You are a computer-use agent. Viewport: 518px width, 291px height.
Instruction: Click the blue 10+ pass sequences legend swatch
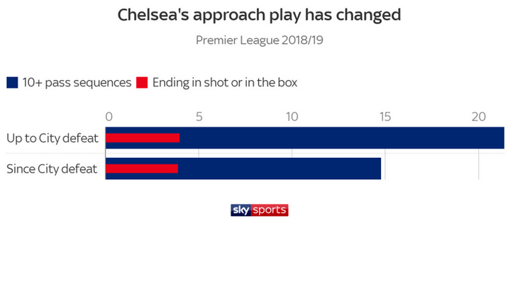tap(11, 83)
